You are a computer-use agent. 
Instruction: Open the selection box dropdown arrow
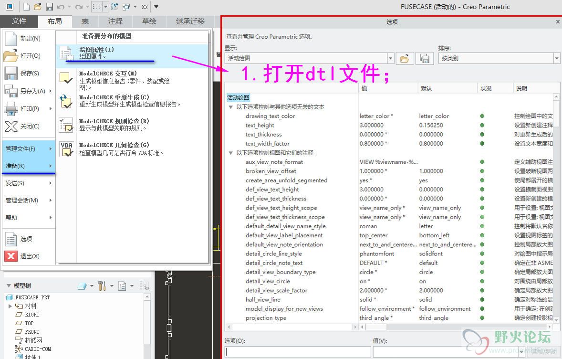tap(106, 7)
